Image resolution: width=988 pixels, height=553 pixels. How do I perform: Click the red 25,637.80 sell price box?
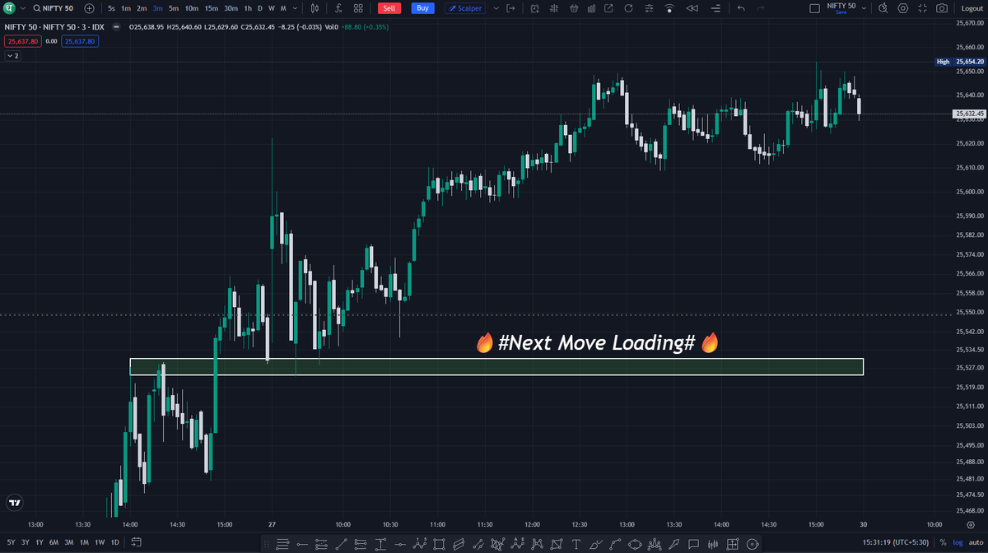(22, 40)
